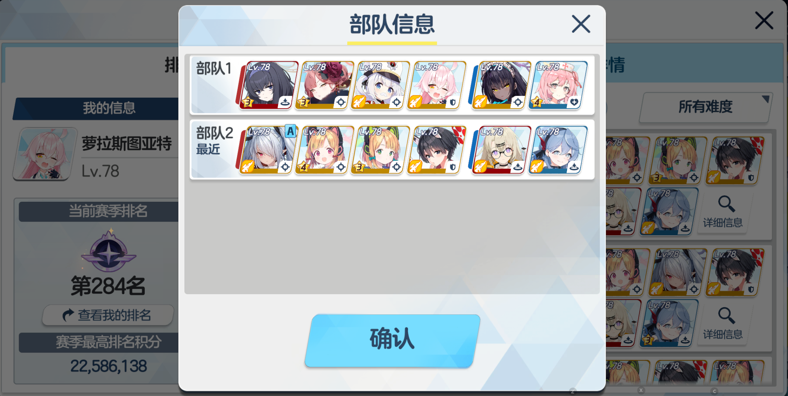Click the upper 详细信息 magnifier icon
788x396 pixels.
[726, 204]
